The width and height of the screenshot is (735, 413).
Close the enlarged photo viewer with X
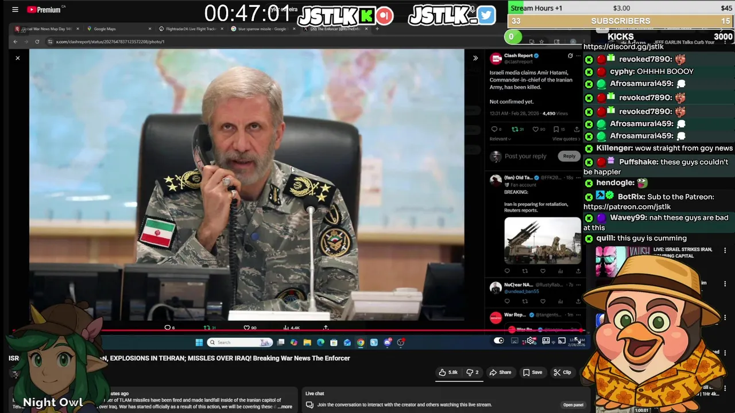click(18, 58)
